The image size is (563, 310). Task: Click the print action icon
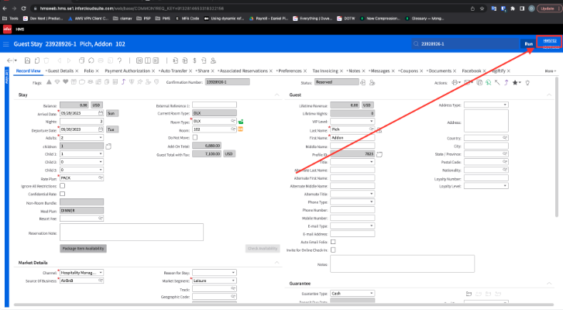[x=455, y=83]
